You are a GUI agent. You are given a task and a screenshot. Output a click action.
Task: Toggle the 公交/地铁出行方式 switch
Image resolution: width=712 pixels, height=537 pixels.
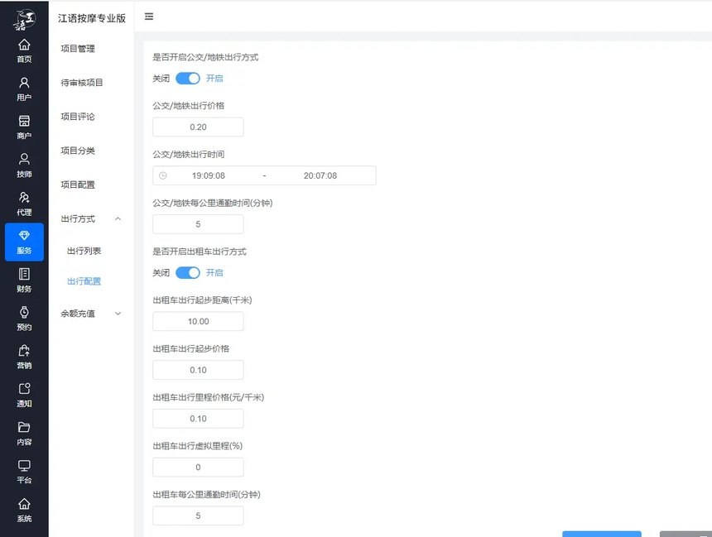point(188,79)
